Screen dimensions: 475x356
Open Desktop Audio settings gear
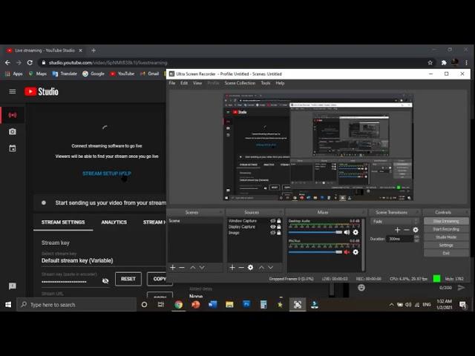(x=356, y=232)
